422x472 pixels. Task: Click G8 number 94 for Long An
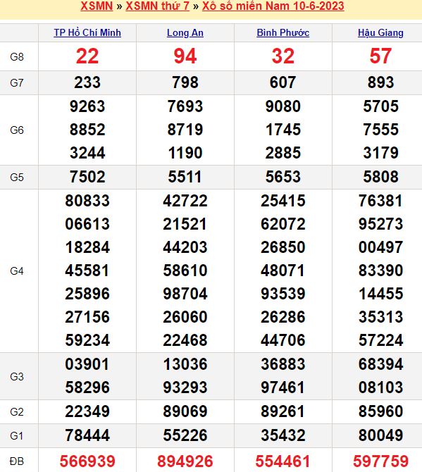tap(185, 56)
